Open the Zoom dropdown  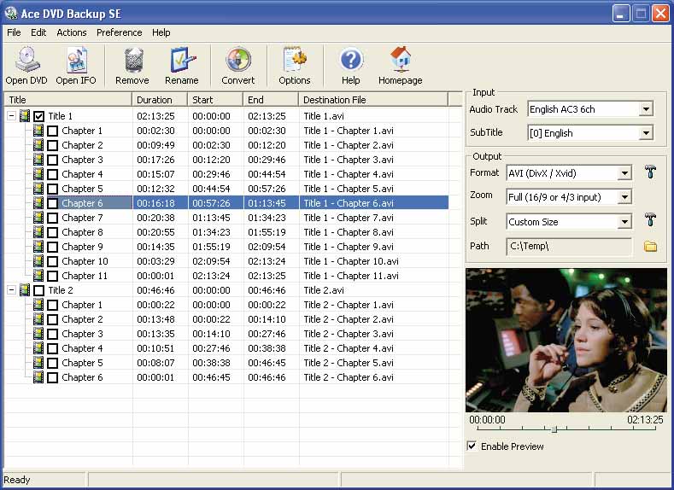[624, 197]
